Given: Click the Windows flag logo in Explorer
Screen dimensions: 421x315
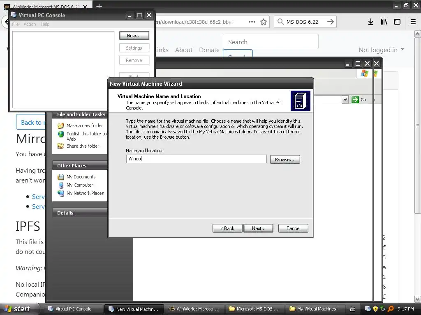Looking at the screenshot, I should (365, 73).
